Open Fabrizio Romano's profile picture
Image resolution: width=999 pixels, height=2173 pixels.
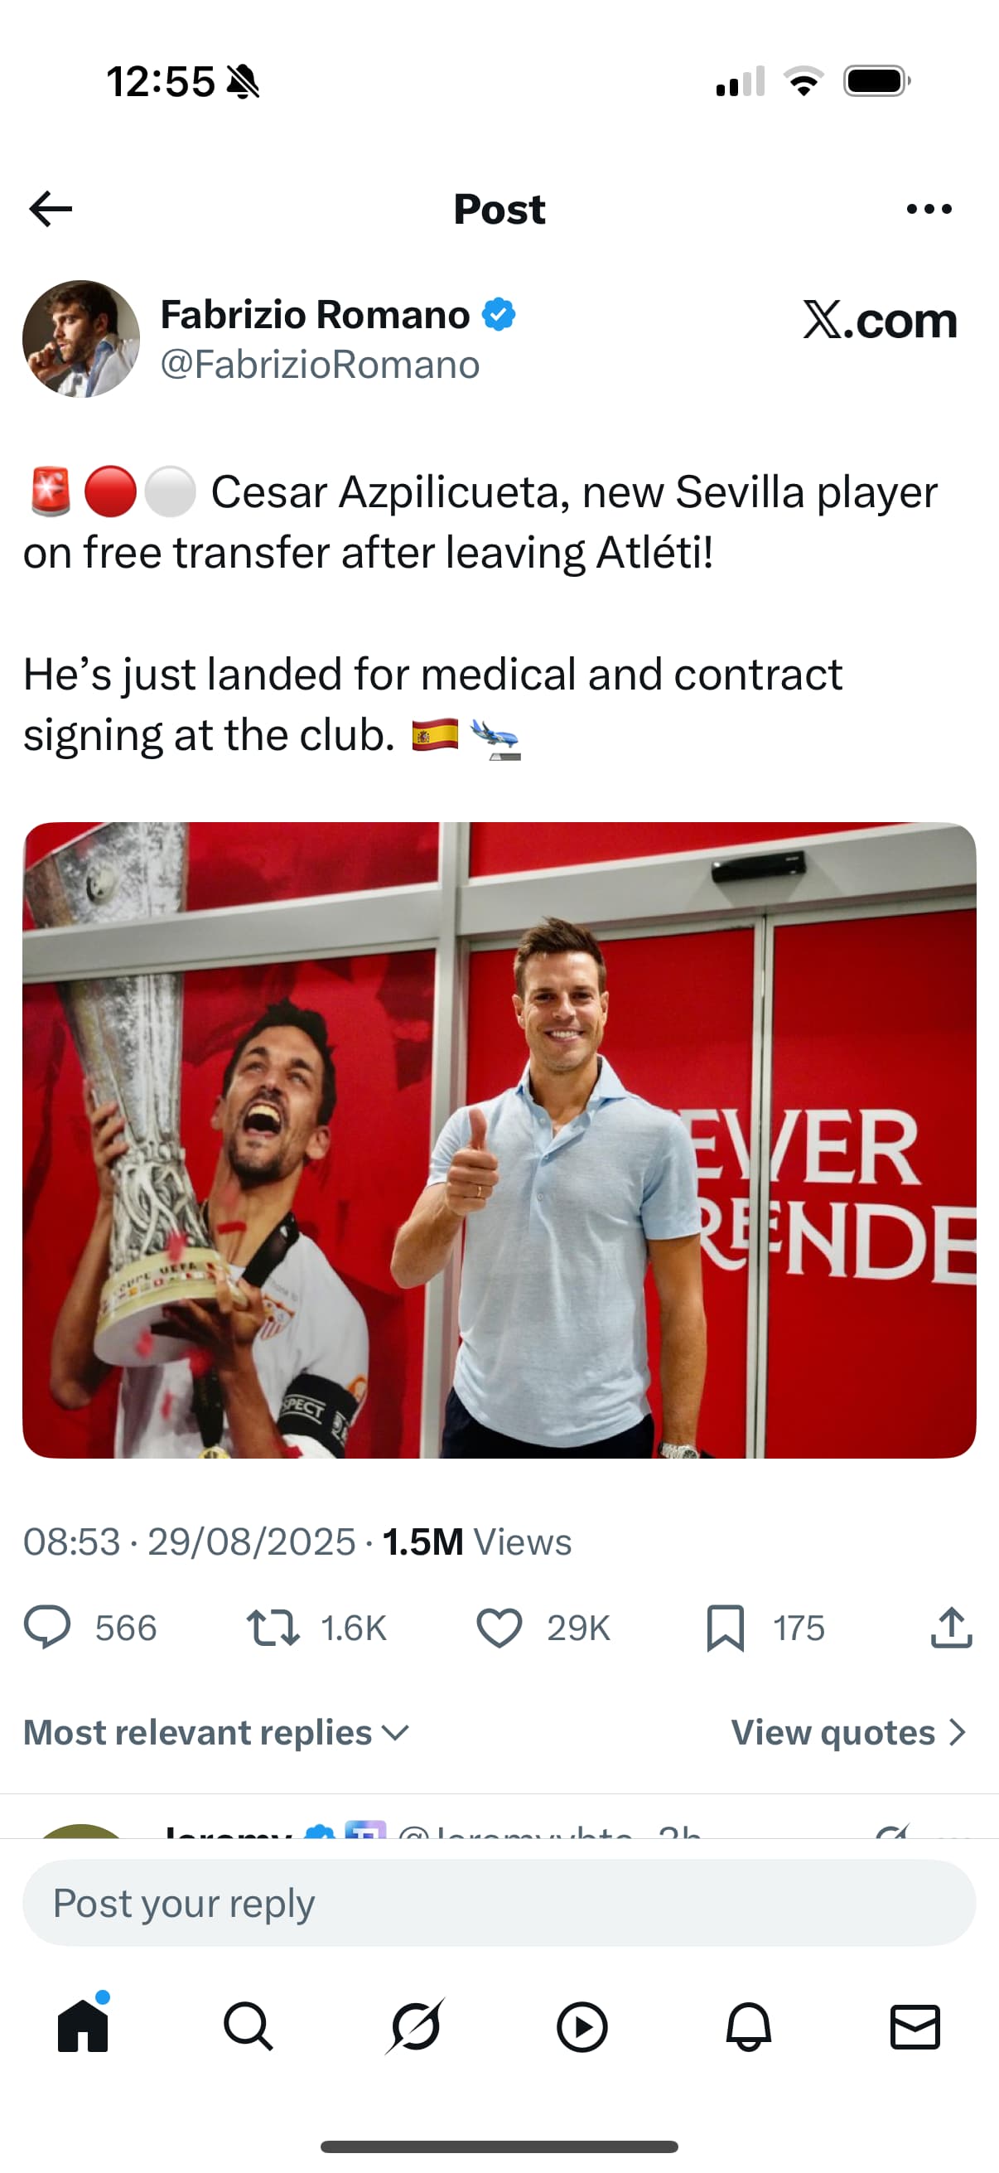tap(81, 339)
